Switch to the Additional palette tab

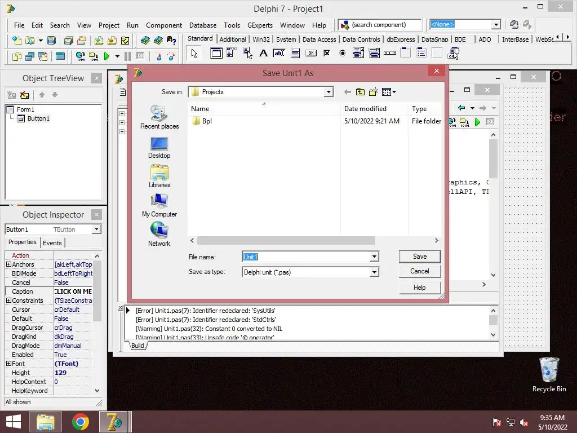(x=233, y=39)
